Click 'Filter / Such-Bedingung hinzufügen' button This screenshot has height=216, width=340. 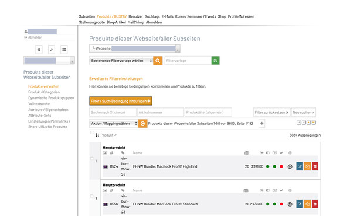pos(121,101)
